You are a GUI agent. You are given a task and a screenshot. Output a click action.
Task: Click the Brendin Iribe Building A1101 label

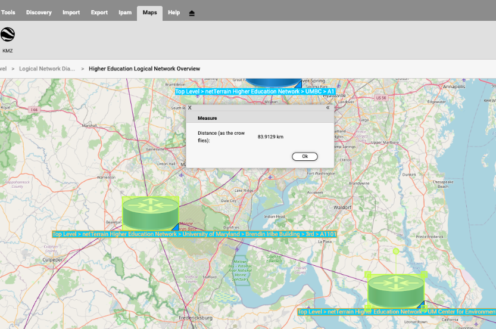click(195, 234)
